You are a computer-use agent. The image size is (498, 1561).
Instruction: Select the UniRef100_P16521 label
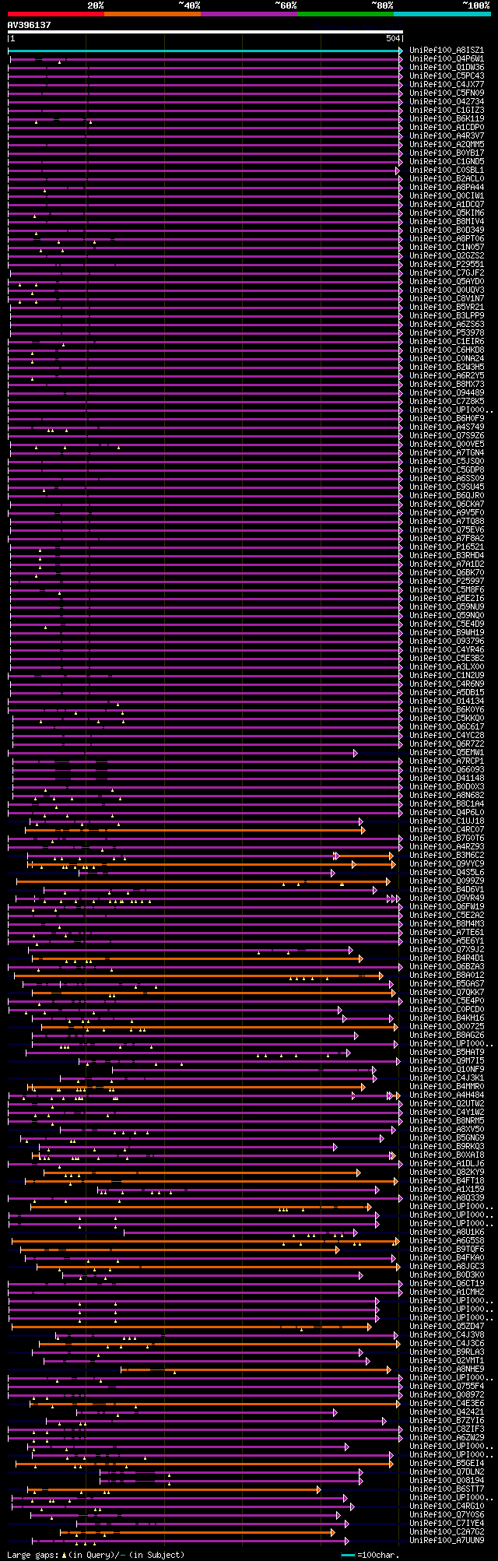tap(447, 547)
